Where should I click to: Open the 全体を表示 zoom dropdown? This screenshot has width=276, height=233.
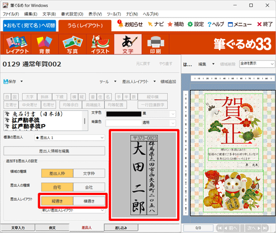click(272, 64)
